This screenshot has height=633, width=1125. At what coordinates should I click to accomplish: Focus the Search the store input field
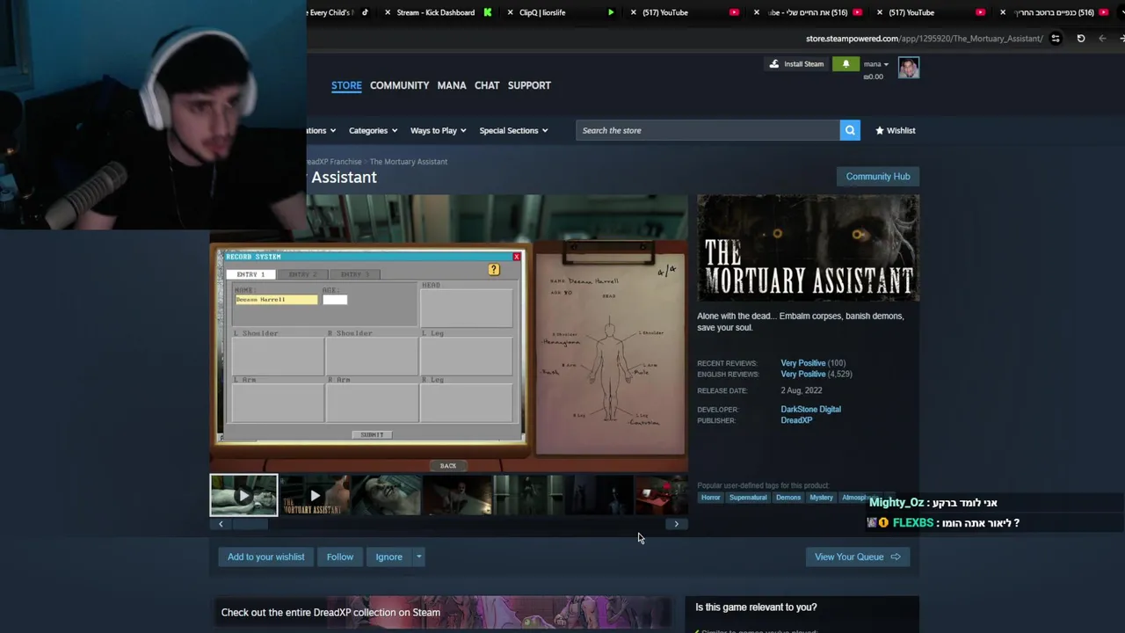[x=708, y=130]
